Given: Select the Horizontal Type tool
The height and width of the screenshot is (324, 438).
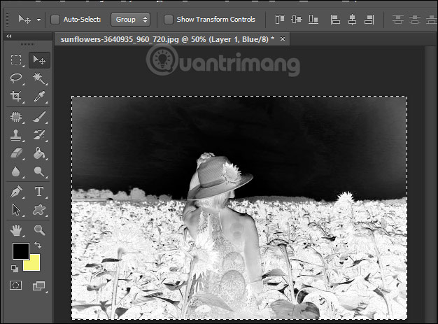Looking at the screenshot, I should coord(39,191).
